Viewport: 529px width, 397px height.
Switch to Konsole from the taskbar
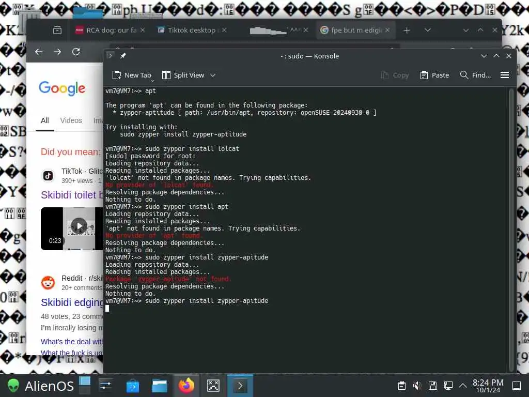[240, 386]
